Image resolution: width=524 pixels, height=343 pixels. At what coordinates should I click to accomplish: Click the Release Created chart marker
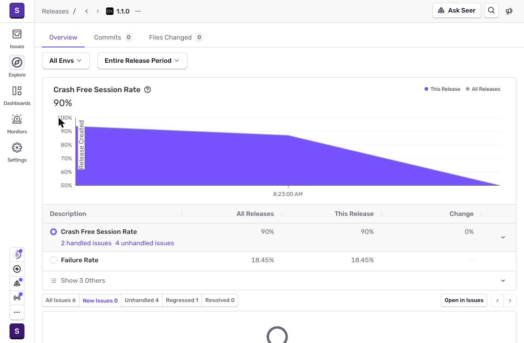point(81,144)
